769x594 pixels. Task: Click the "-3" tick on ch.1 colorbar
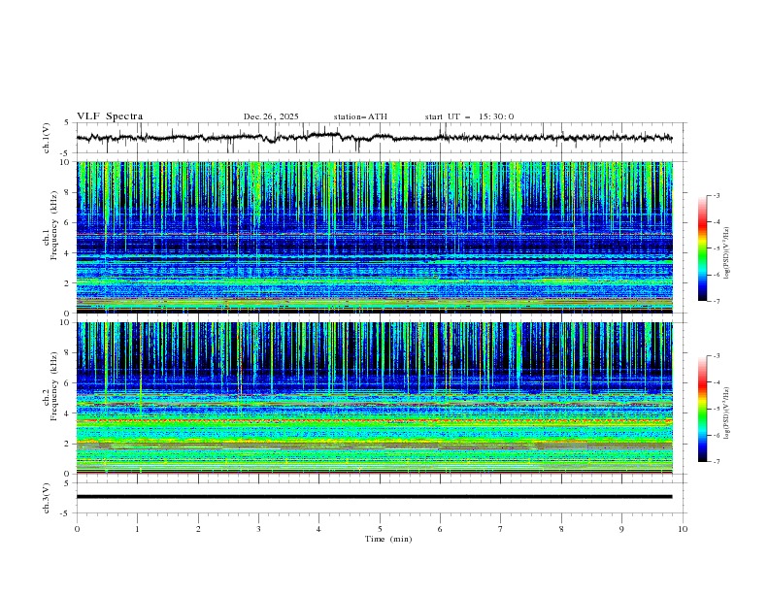click(717, 195)
